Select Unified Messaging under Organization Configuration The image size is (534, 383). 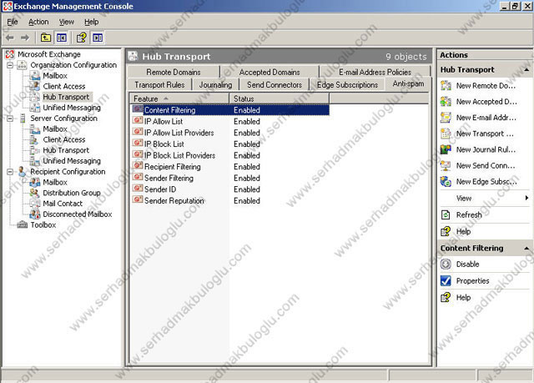[x=72, y=108]
